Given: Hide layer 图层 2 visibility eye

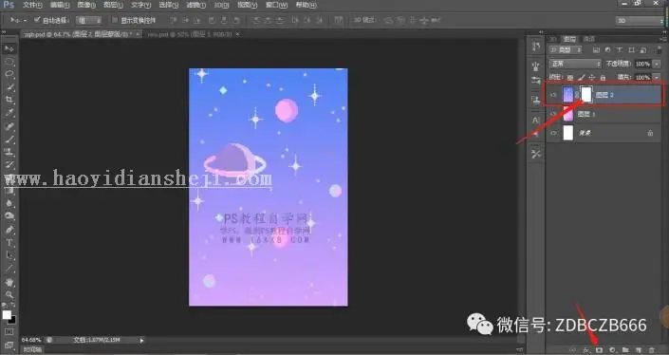Looking at the screenshot, I should point(554,95).
